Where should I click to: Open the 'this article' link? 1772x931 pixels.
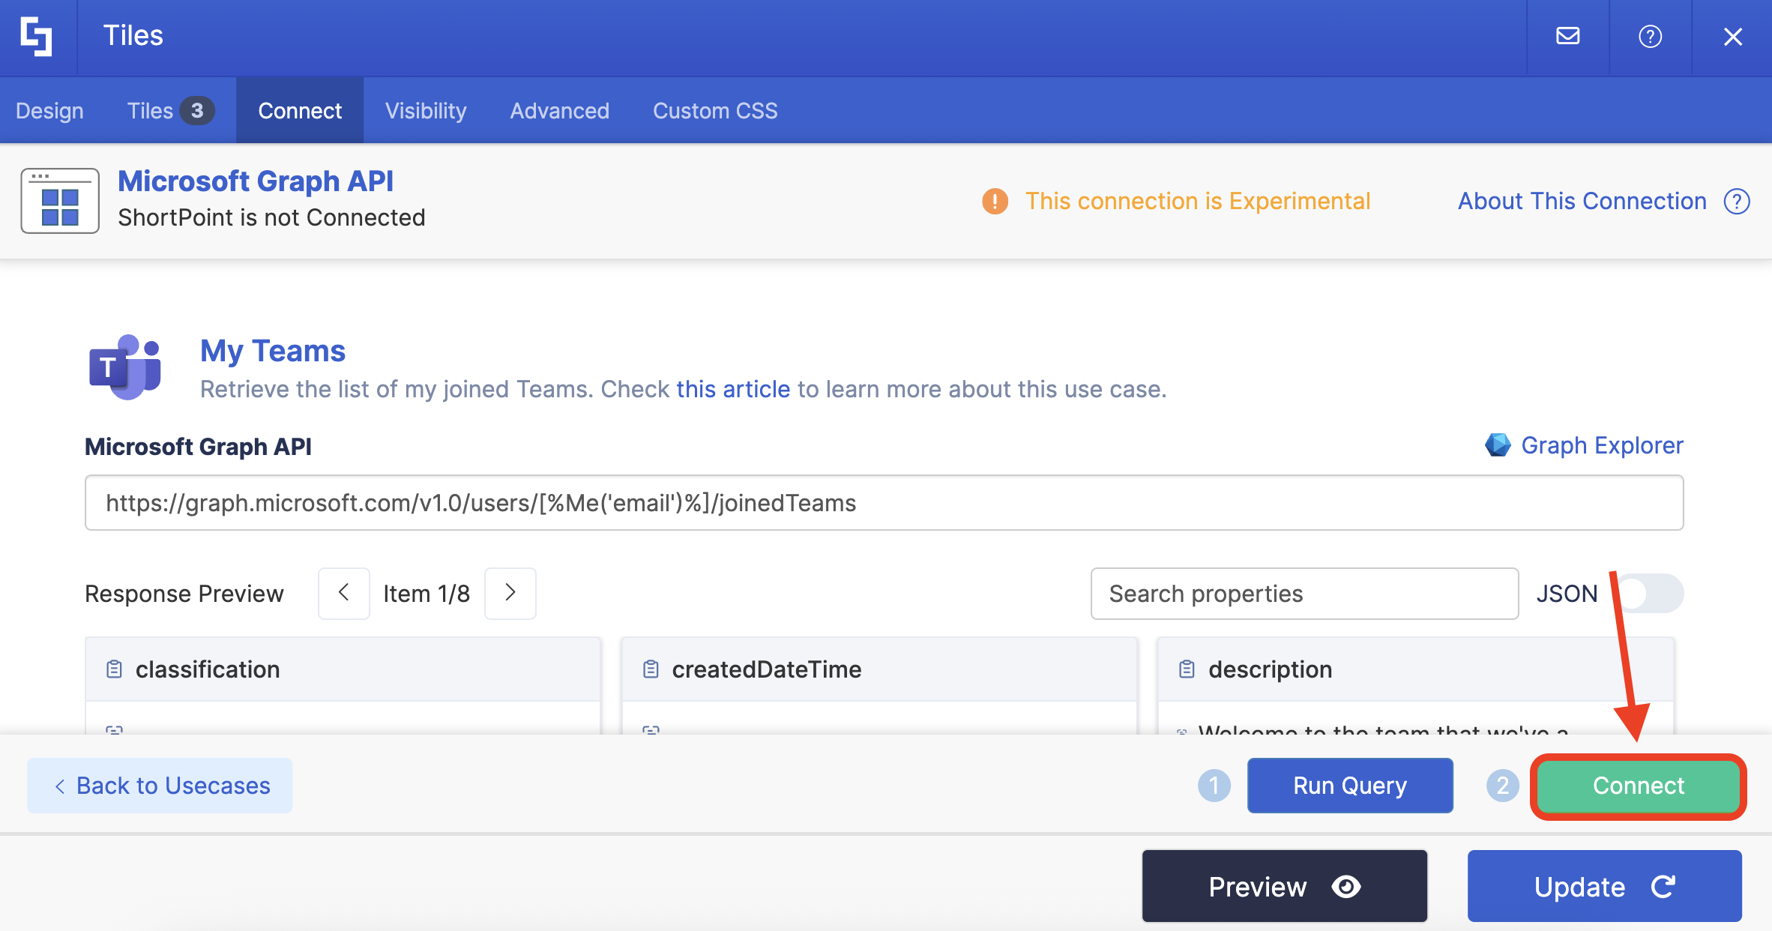[732, 389]
